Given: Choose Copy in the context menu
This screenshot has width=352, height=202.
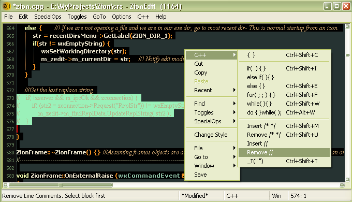Looking at the screenshot, I should 212,73.
